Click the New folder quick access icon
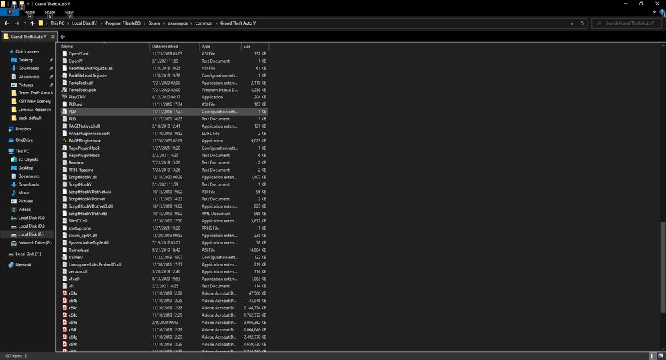The height and width of the screenshot is (360, 666). coord(21,4)
